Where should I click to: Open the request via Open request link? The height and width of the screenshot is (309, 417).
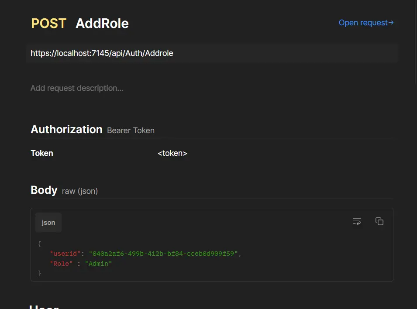point(366,23)
